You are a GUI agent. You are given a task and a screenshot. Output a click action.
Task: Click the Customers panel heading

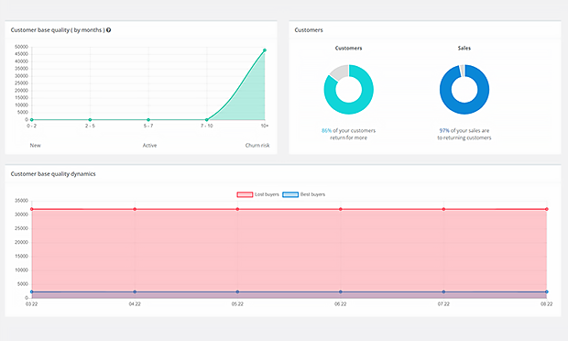tap(309, 30)
